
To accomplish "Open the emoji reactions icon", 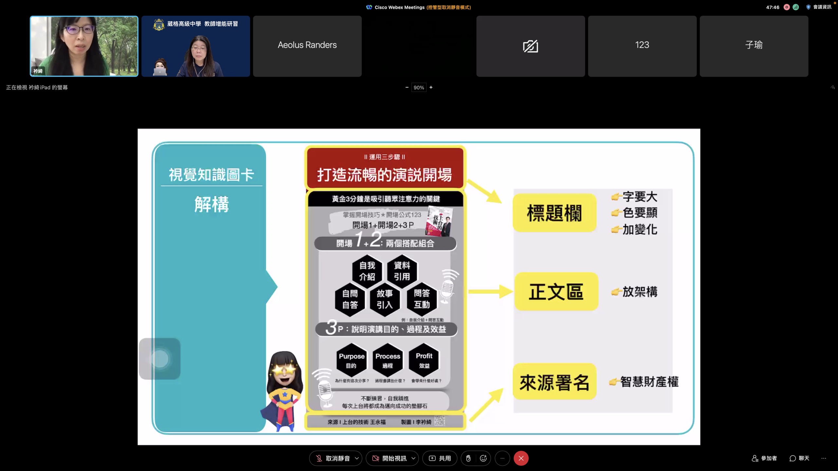I will 483,458.
